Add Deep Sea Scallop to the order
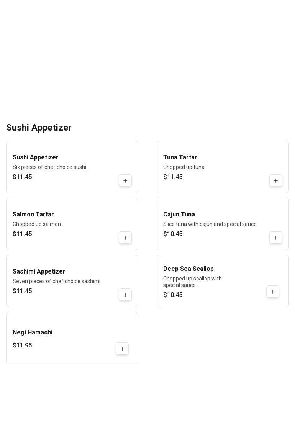Viewport: 295px width, 426px height. click(x=273, y=292)
